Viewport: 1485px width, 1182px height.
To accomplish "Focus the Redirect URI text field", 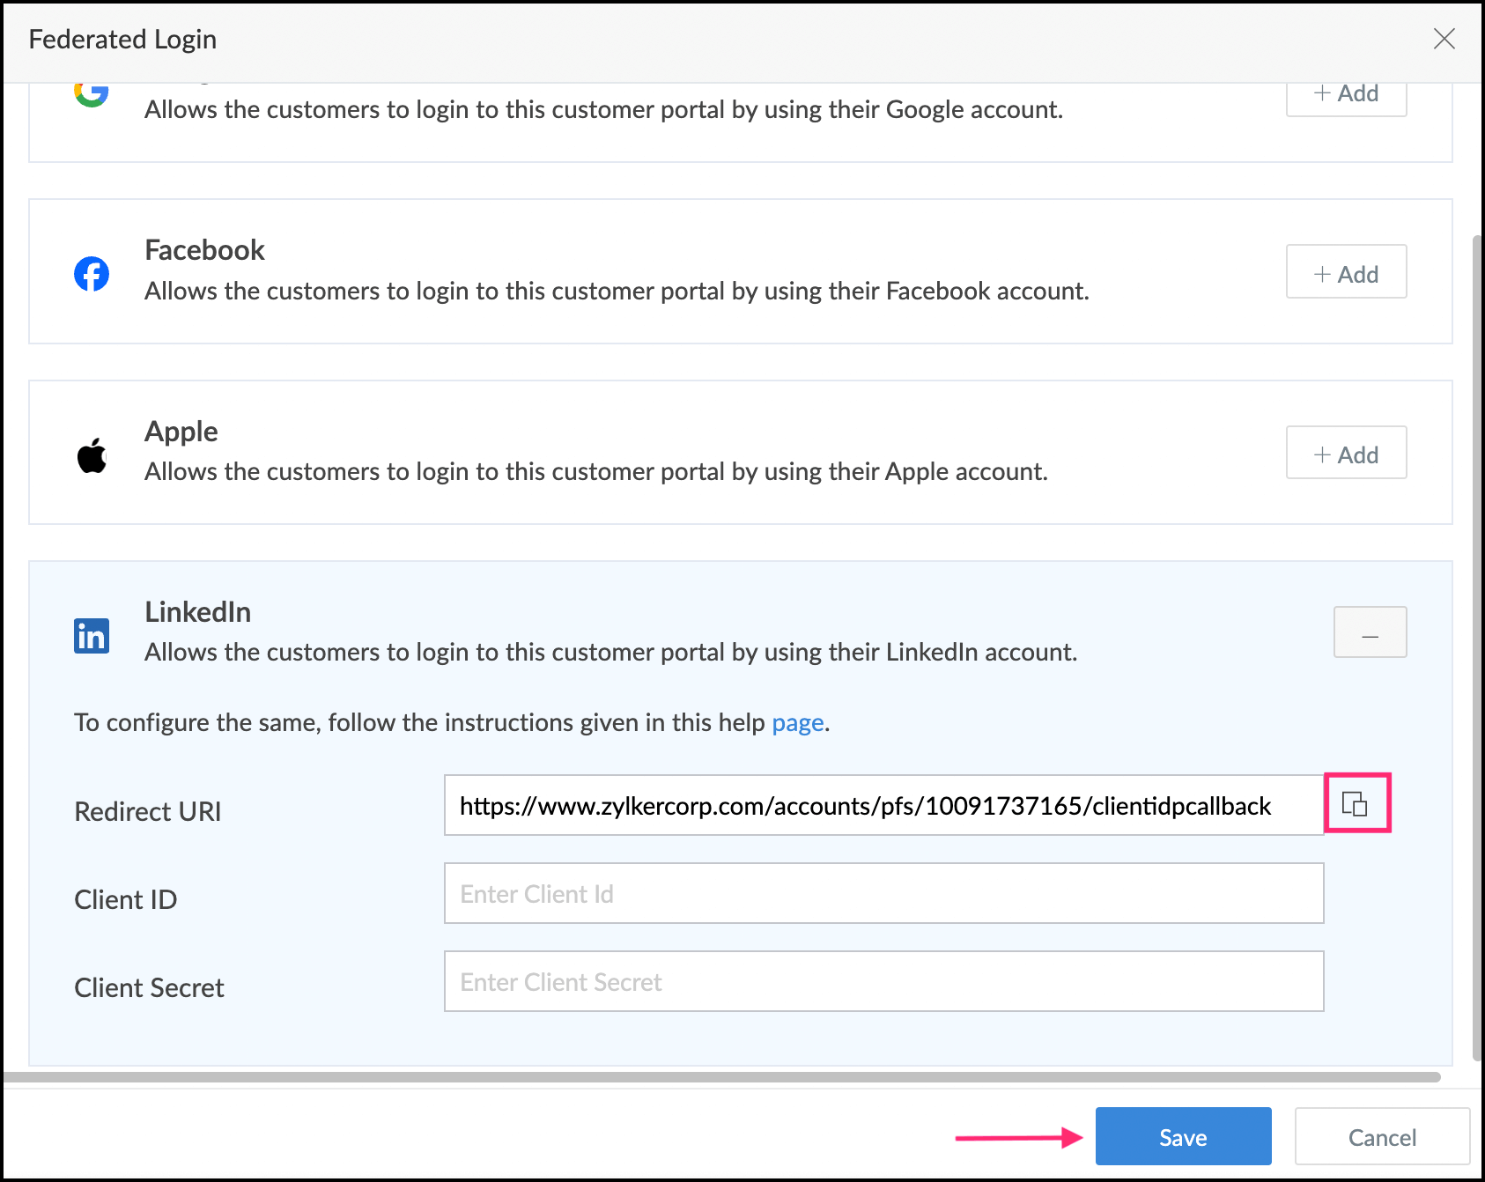I will click(883, 806).
